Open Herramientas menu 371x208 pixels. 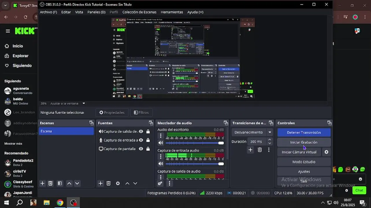(172, 12)
